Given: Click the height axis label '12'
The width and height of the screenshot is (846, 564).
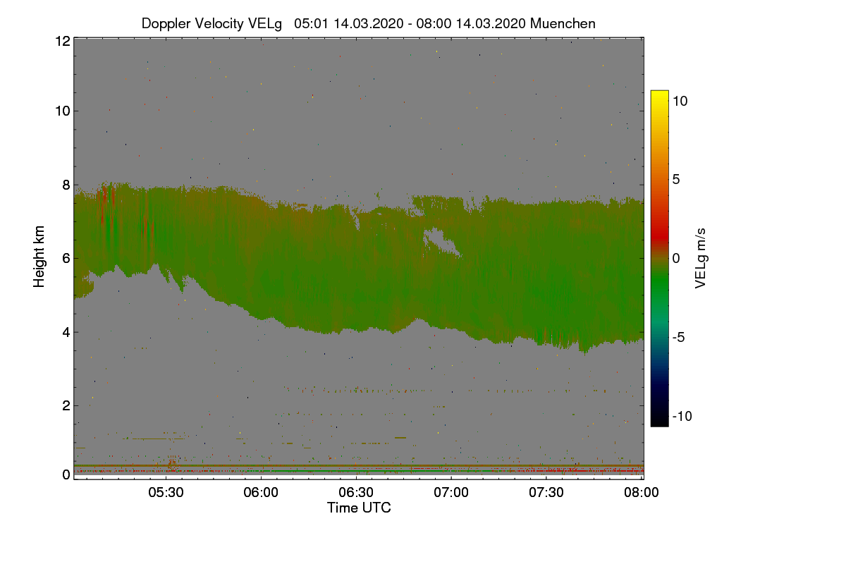Looking at the screenshot, I should [62, 41].
